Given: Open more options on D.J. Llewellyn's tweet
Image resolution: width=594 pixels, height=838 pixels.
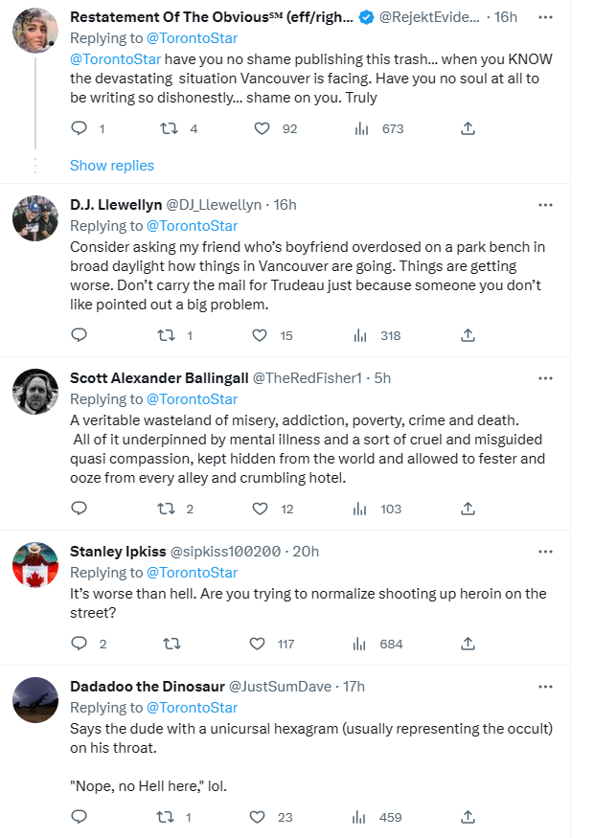Looking at the screenshot, I should coord(545,205).
